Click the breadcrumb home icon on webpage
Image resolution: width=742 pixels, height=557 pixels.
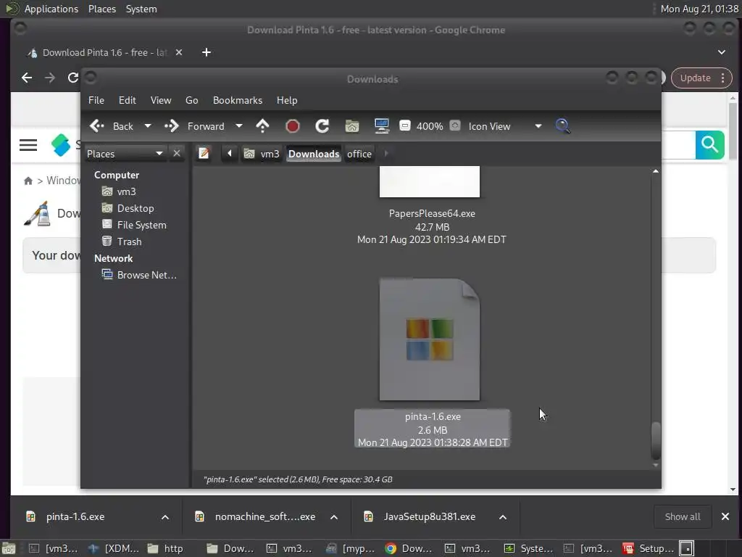28,181
